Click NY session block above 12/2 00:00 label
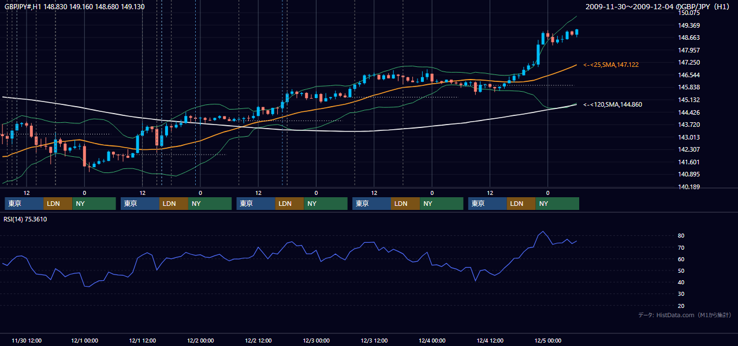 point(210,204)
